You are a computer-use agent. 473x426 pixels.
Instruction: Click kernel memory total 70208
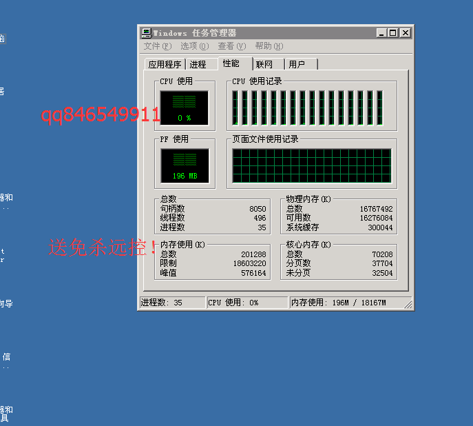(x=382, y=254)
